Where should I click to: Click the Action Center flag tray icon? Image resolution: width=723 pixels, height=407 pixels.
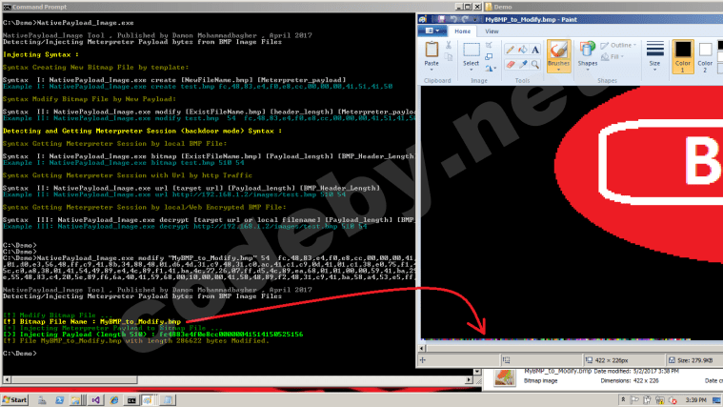[635, 400]
